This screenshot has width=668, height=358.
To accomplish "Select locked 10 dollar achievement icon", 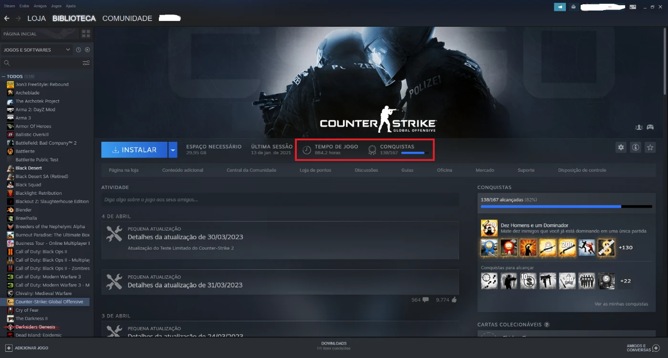I will 529,281.
